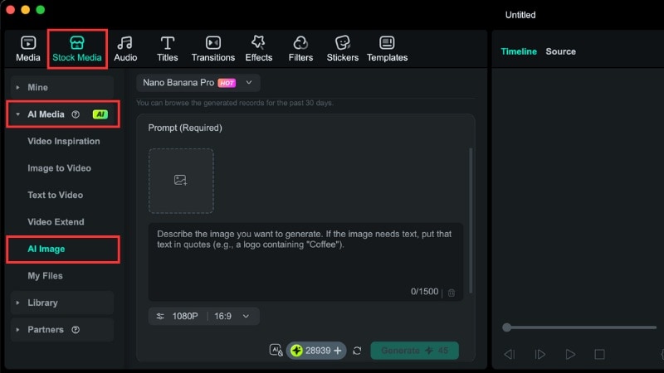Open the Effects tab
The width and height of the screenshot is (664, 373).
pos(258,48)
